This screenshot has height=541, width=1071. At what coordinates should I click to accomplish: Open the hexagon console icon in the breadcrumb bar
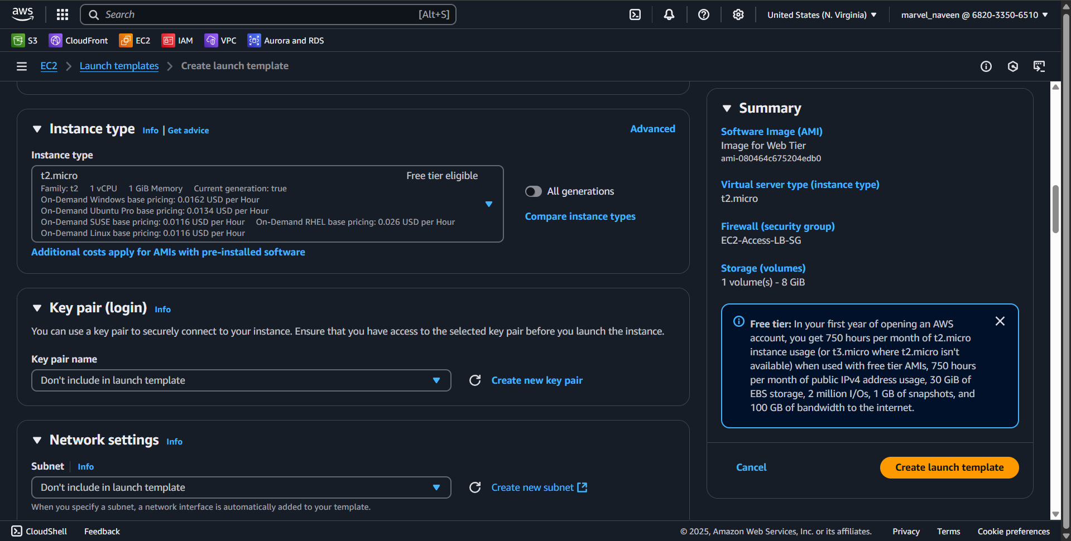1013,66
